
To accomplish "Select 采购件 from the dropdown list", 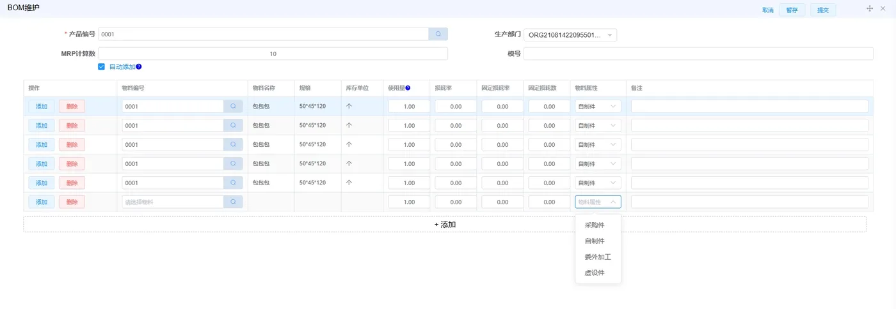I will point(598,225).
